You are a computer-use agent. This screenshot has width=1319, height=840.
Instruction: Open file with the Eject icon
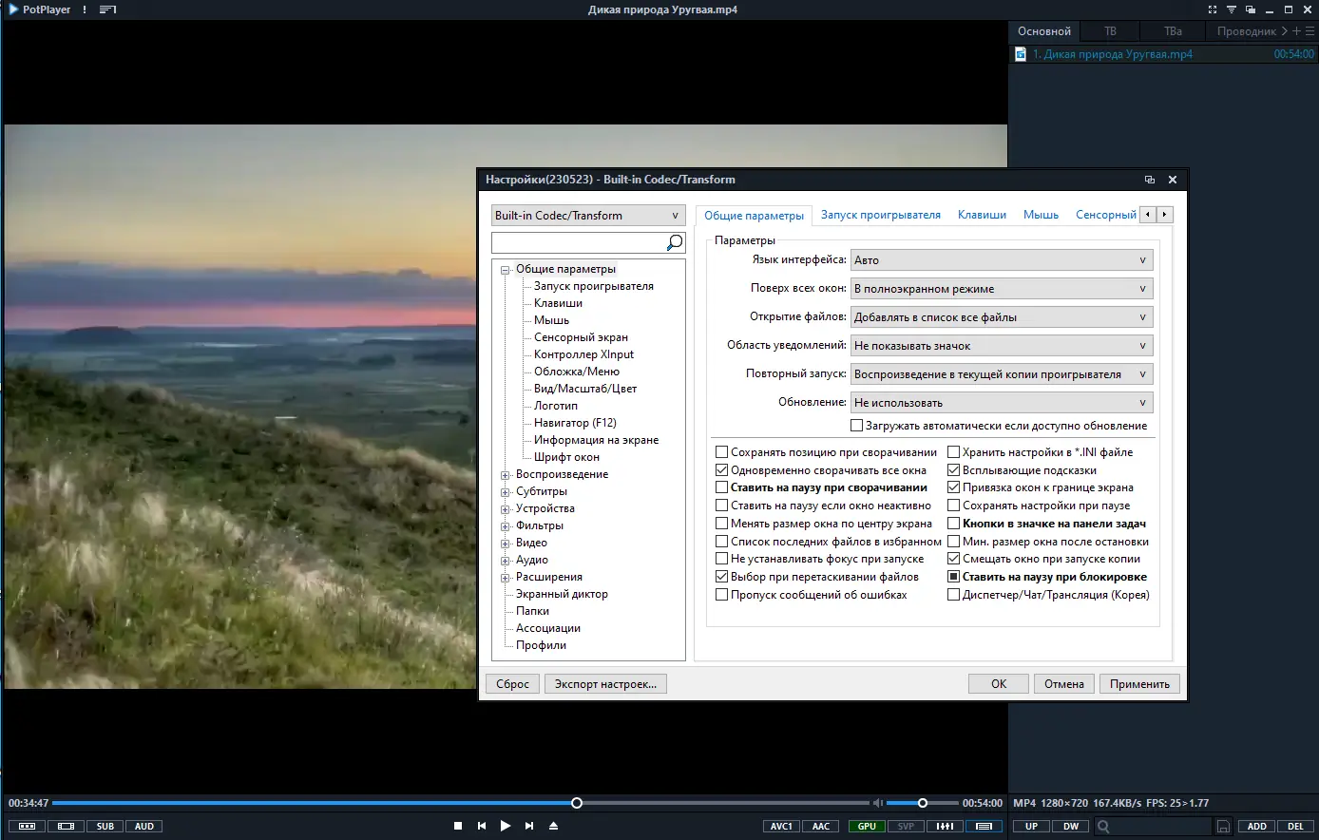[553, 826]
